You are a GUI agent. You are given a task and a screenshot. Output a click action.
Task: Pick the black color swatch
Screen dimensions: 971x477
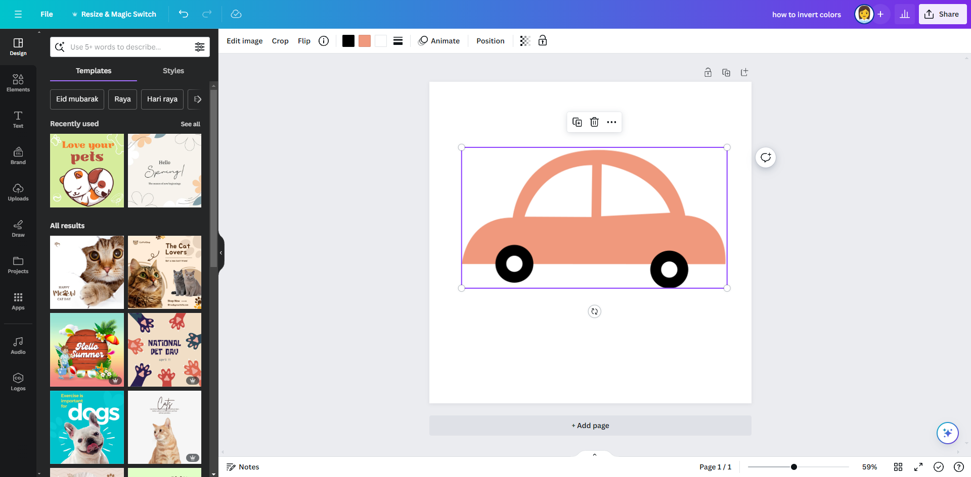[348, 41]
